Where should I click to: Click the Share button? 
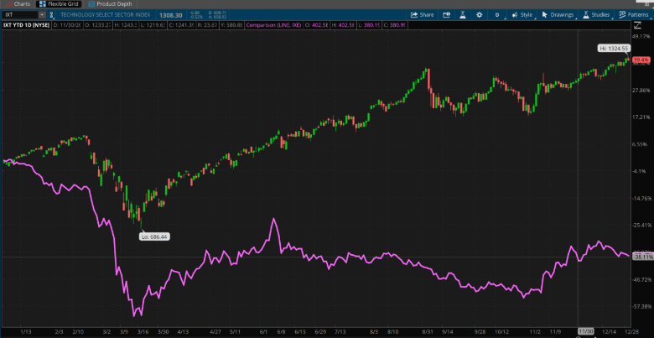click(x=422, y=14)
